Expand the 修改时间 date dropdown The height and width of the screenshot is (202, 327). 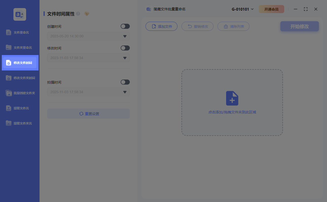pos(124,58)
